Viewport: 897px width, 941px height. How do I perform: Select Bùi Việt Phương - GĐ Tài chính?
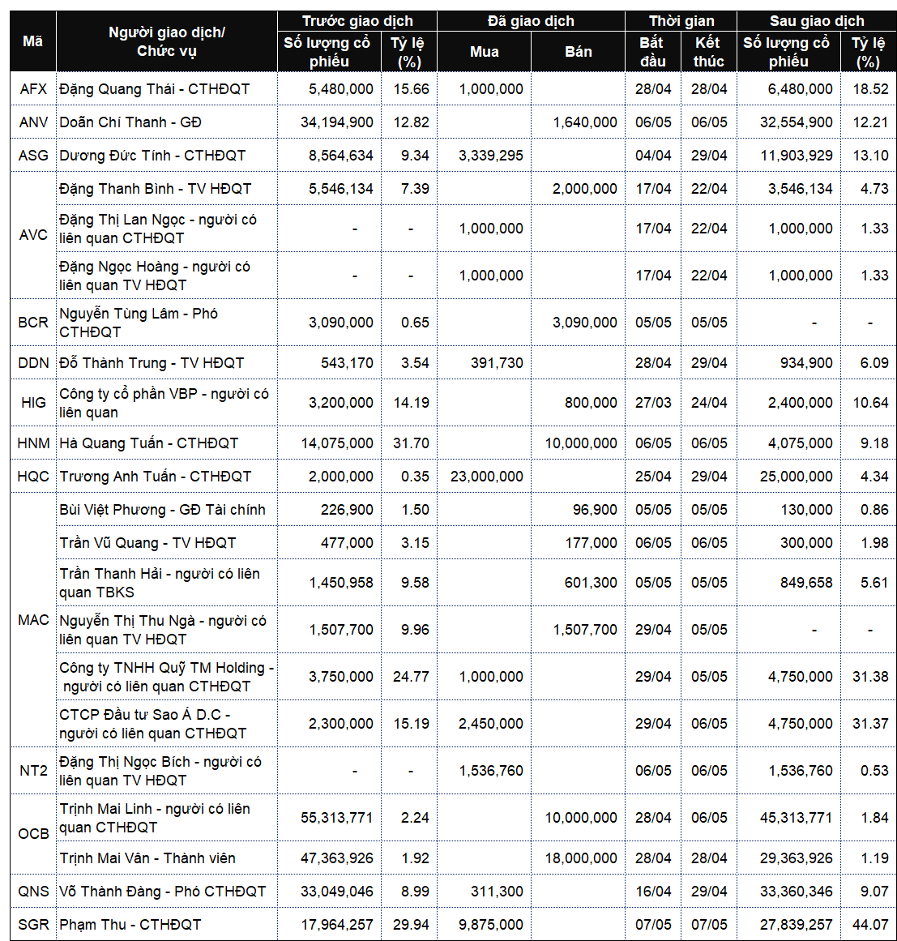click(x=162, y=510)
